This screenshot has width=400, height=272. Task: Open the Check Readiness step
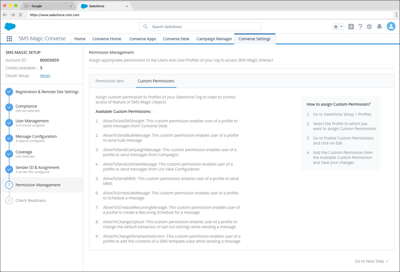tap(31, 200)
